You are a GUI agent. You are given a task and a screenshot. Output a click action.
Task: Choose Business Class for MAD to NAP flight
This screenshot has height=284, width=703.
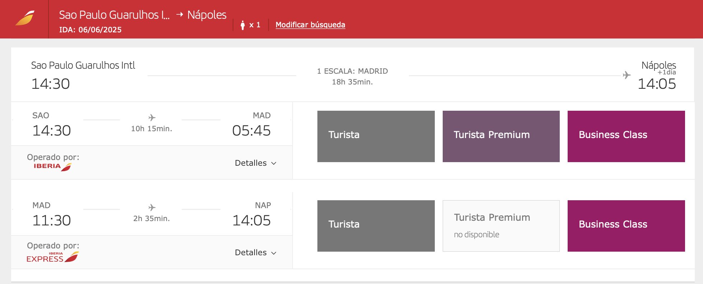tap(626, 226)
